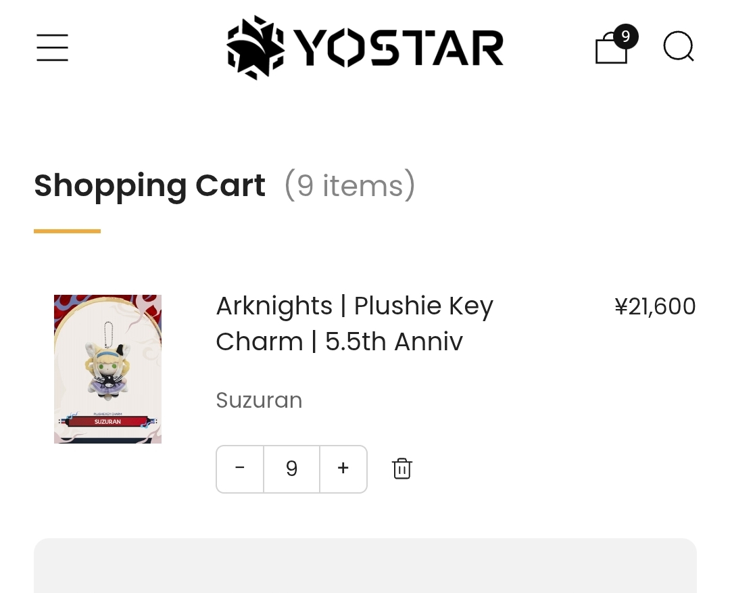Click the red SUZURAN banner in thumbnail
Screen dimensions: 730x593
pyautogui.click(x=108, y=421)
